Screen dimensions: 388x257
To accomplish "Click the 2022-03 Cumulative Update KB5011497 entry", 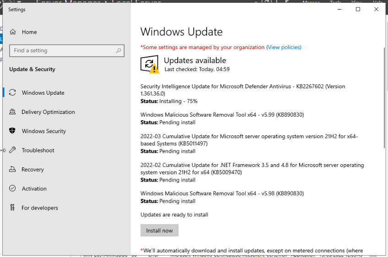I will tap(249, 140).
